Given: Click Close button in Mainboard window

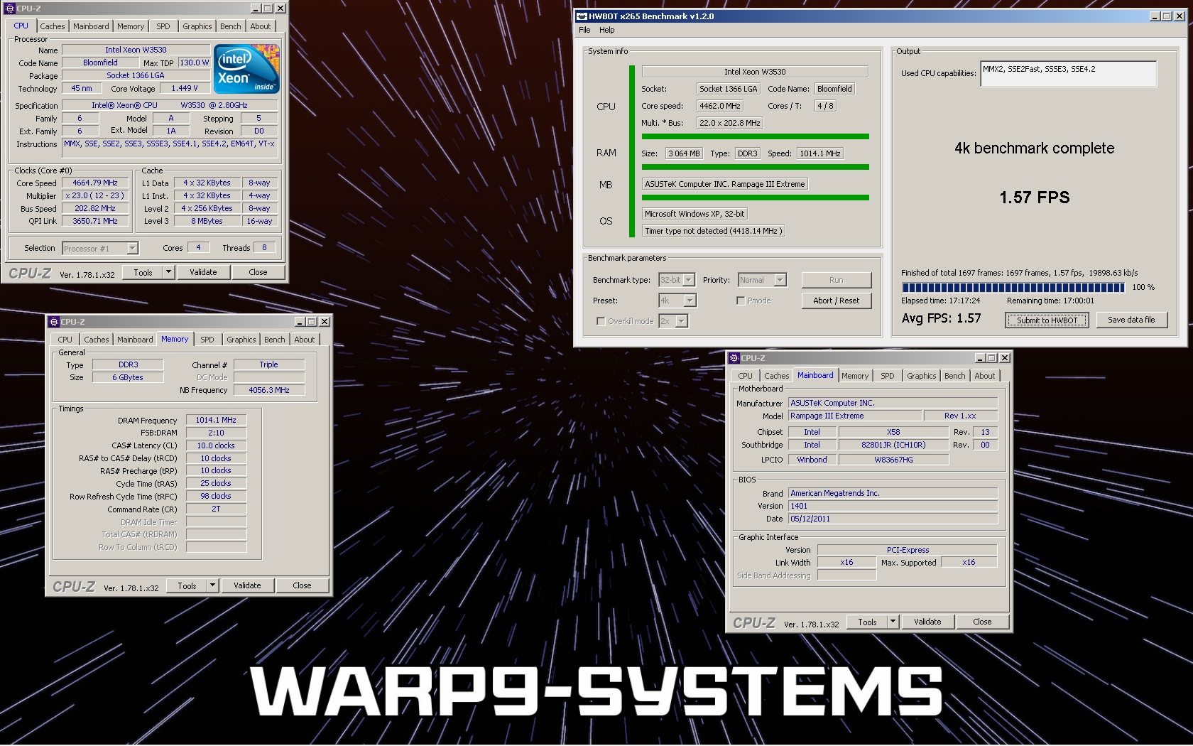Looking at the screenshot, I should (x=982, y=622).
